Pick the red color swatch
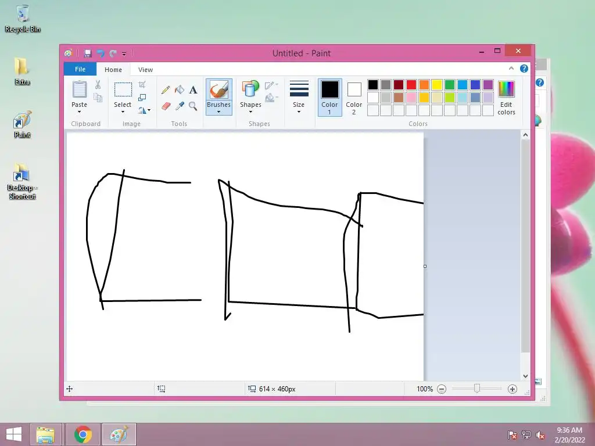This screenshot has height=446, width=595. coord(411,85)
